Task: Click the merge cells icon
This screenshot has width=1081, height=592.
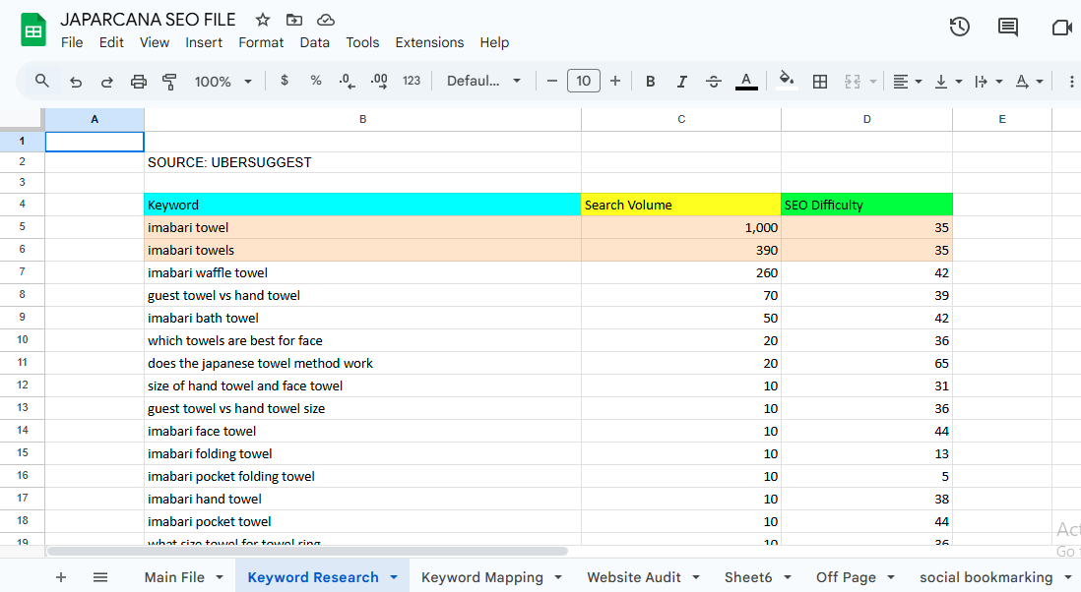Action: coord(853,82)
